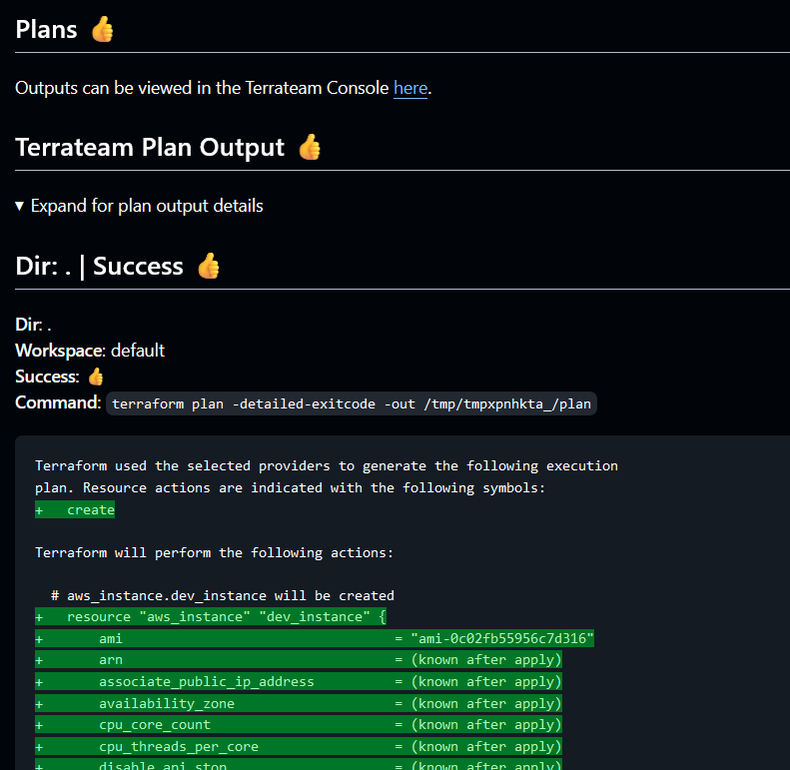The height and width of the screenshot is (770, 790).
Task: Click 'cpu_core_count' attribute row
Action: tap(299, 725)
